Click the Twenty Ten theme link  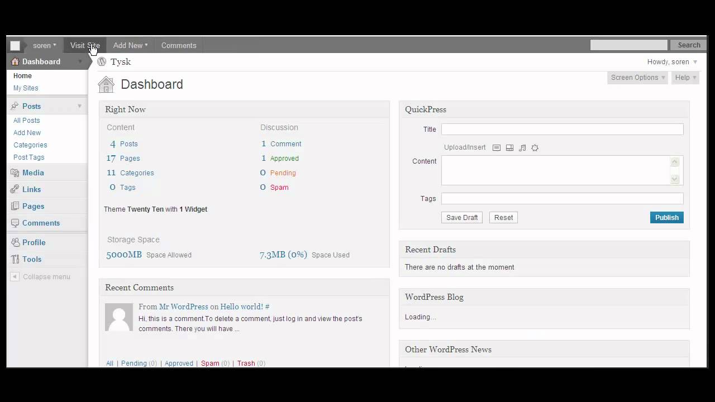145,209
